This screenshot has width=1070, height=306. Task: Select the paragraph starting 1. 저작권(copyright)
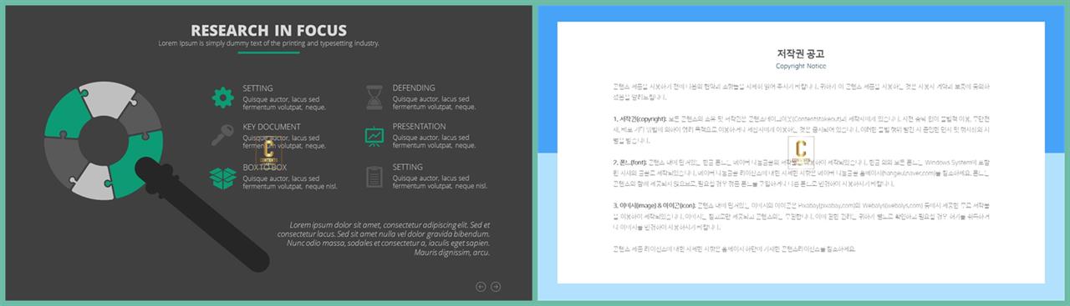[801, 129]
